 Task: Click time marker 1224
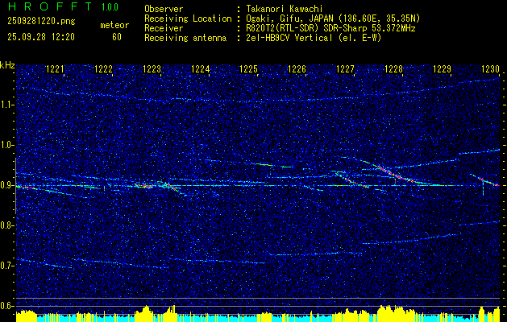[x=201, y=68]
